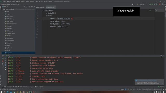Open the File menu in the menu bar
Screen dimensions: 166x93
[x=4, y=2]
